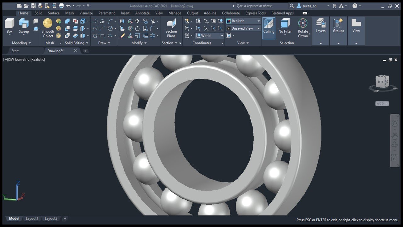This screenshot has height=227, width=403.
Task: Click the Save icon in quick access toolbar
Action: [x=33, y=6]
